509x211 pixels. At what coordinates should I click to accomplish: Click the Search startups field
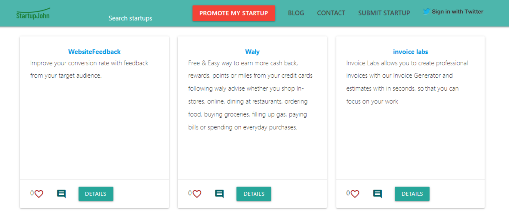[130, 18]
